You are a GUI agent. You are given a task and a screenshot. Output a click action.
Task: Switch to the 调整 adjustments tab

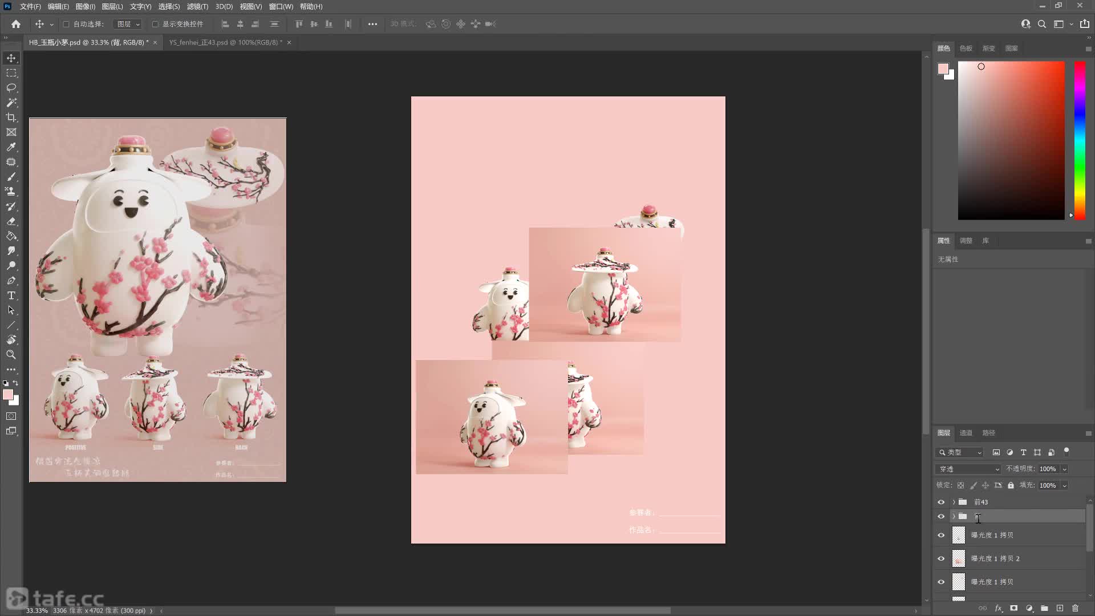coord(966,241)
